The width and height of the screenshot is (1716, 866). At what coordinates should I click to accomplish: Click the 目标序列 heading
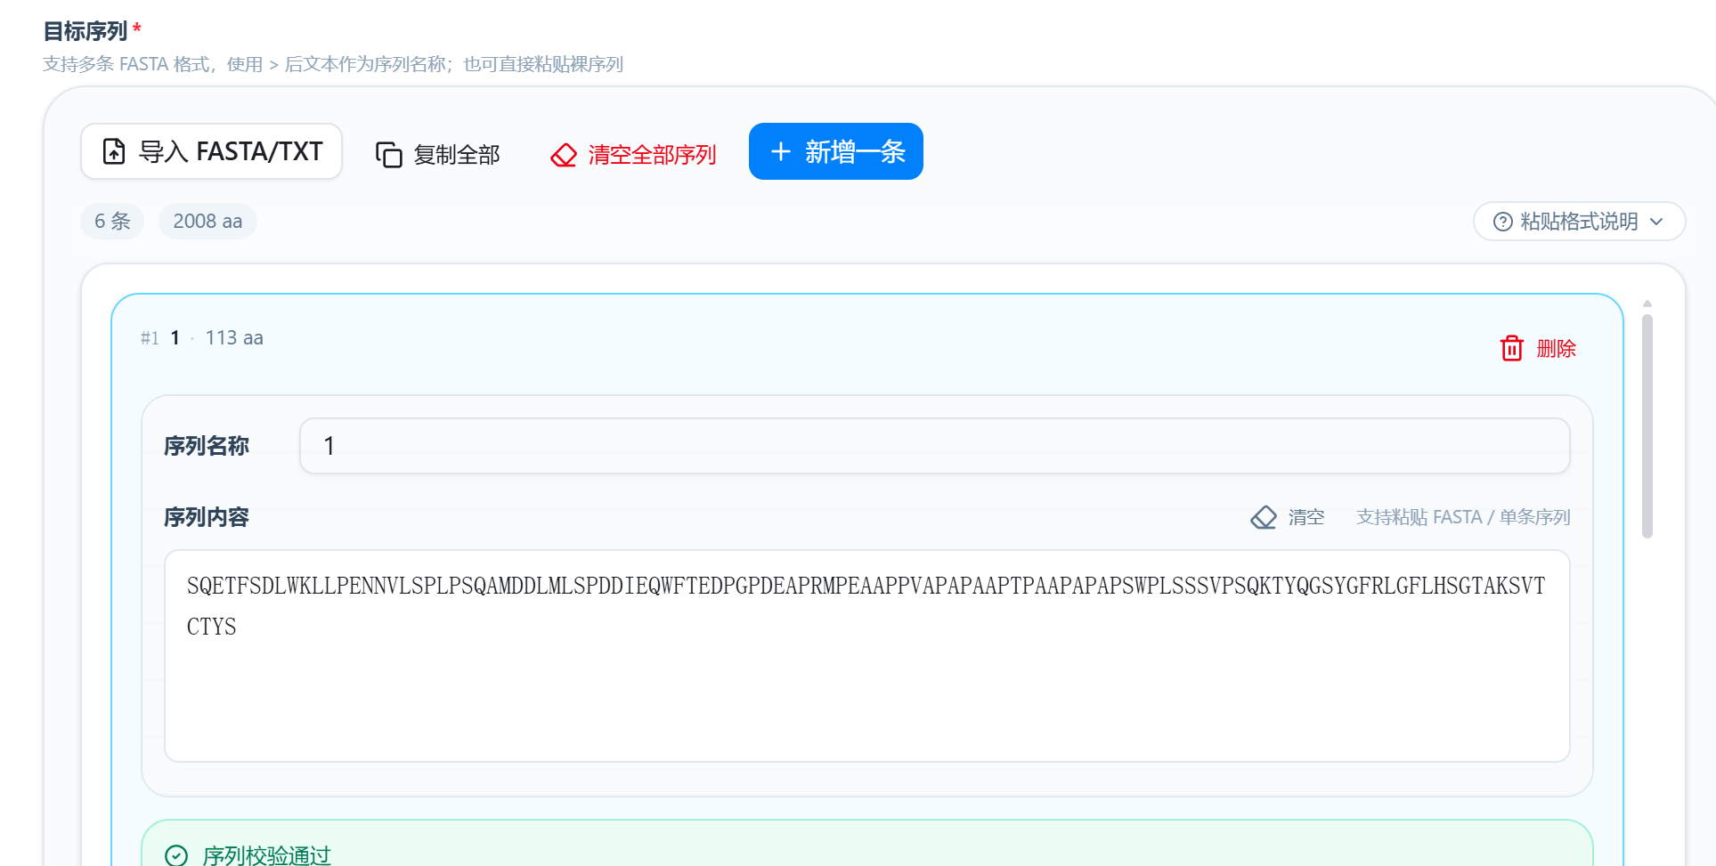coord(85,31)
